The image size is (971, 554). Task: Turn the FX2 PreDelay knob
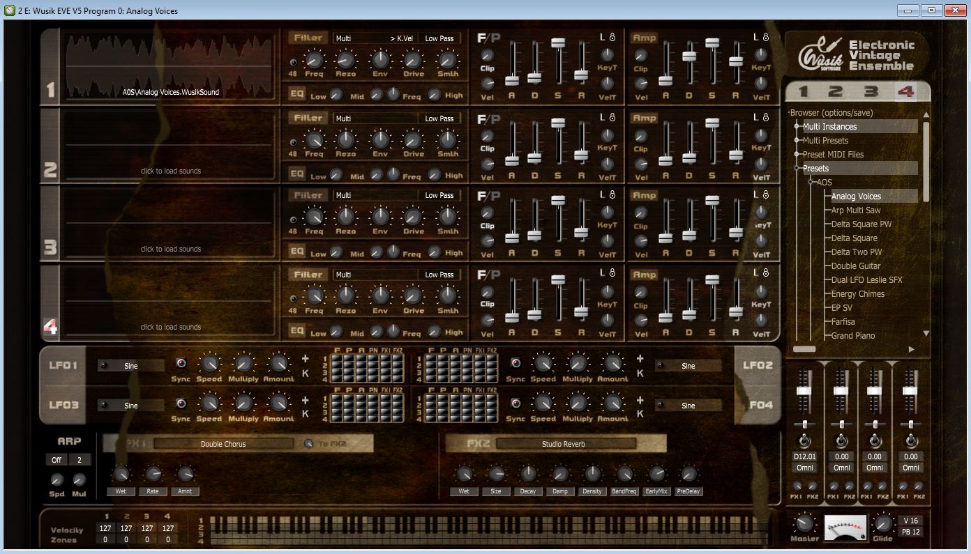coord(688,475)
